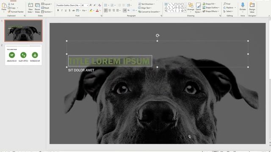Open the Quick Styles gallery
The image size is (271, 152).
198,8
